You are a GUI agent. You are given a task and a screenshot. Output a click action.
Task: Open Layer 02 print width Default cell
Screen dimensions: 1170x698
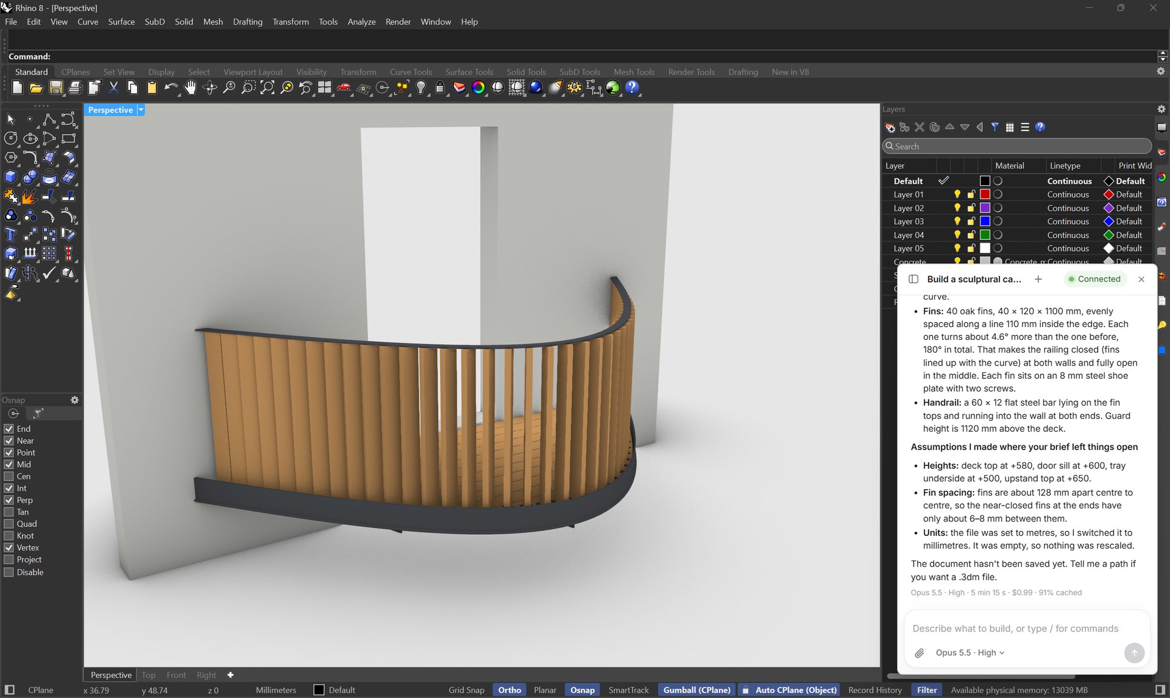[x=1129, y=208]
